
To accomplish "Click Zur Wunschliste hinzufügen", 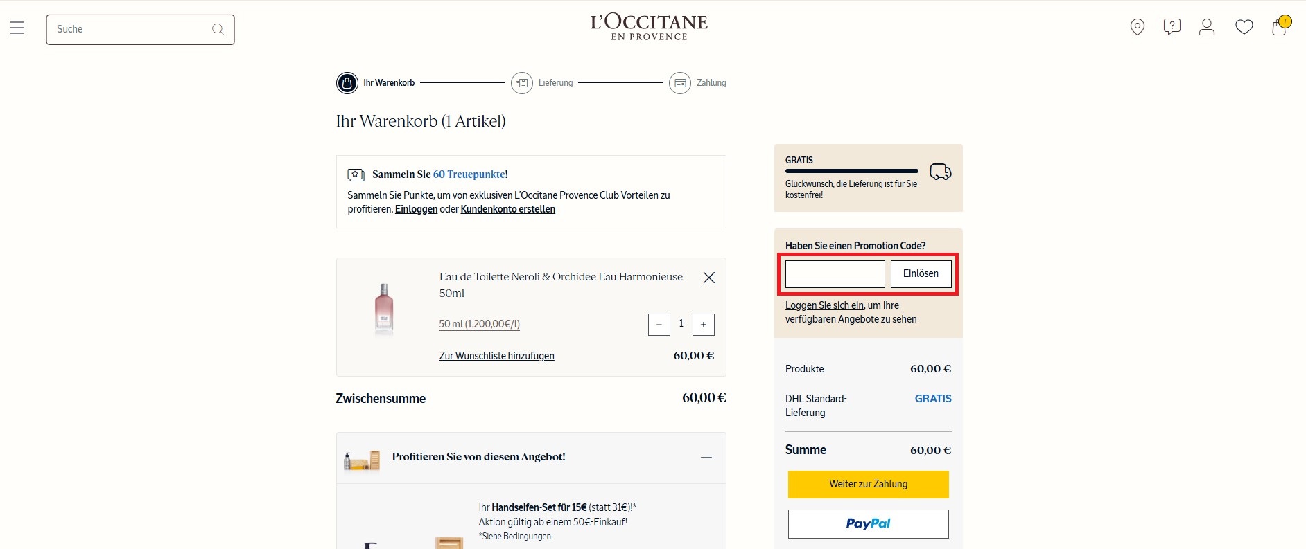I will pos(497,356).
